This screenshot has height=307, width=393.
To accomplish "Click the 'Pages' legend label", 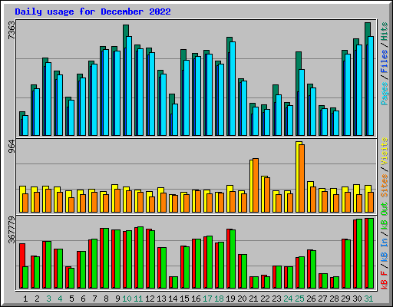I will (384, 94).
